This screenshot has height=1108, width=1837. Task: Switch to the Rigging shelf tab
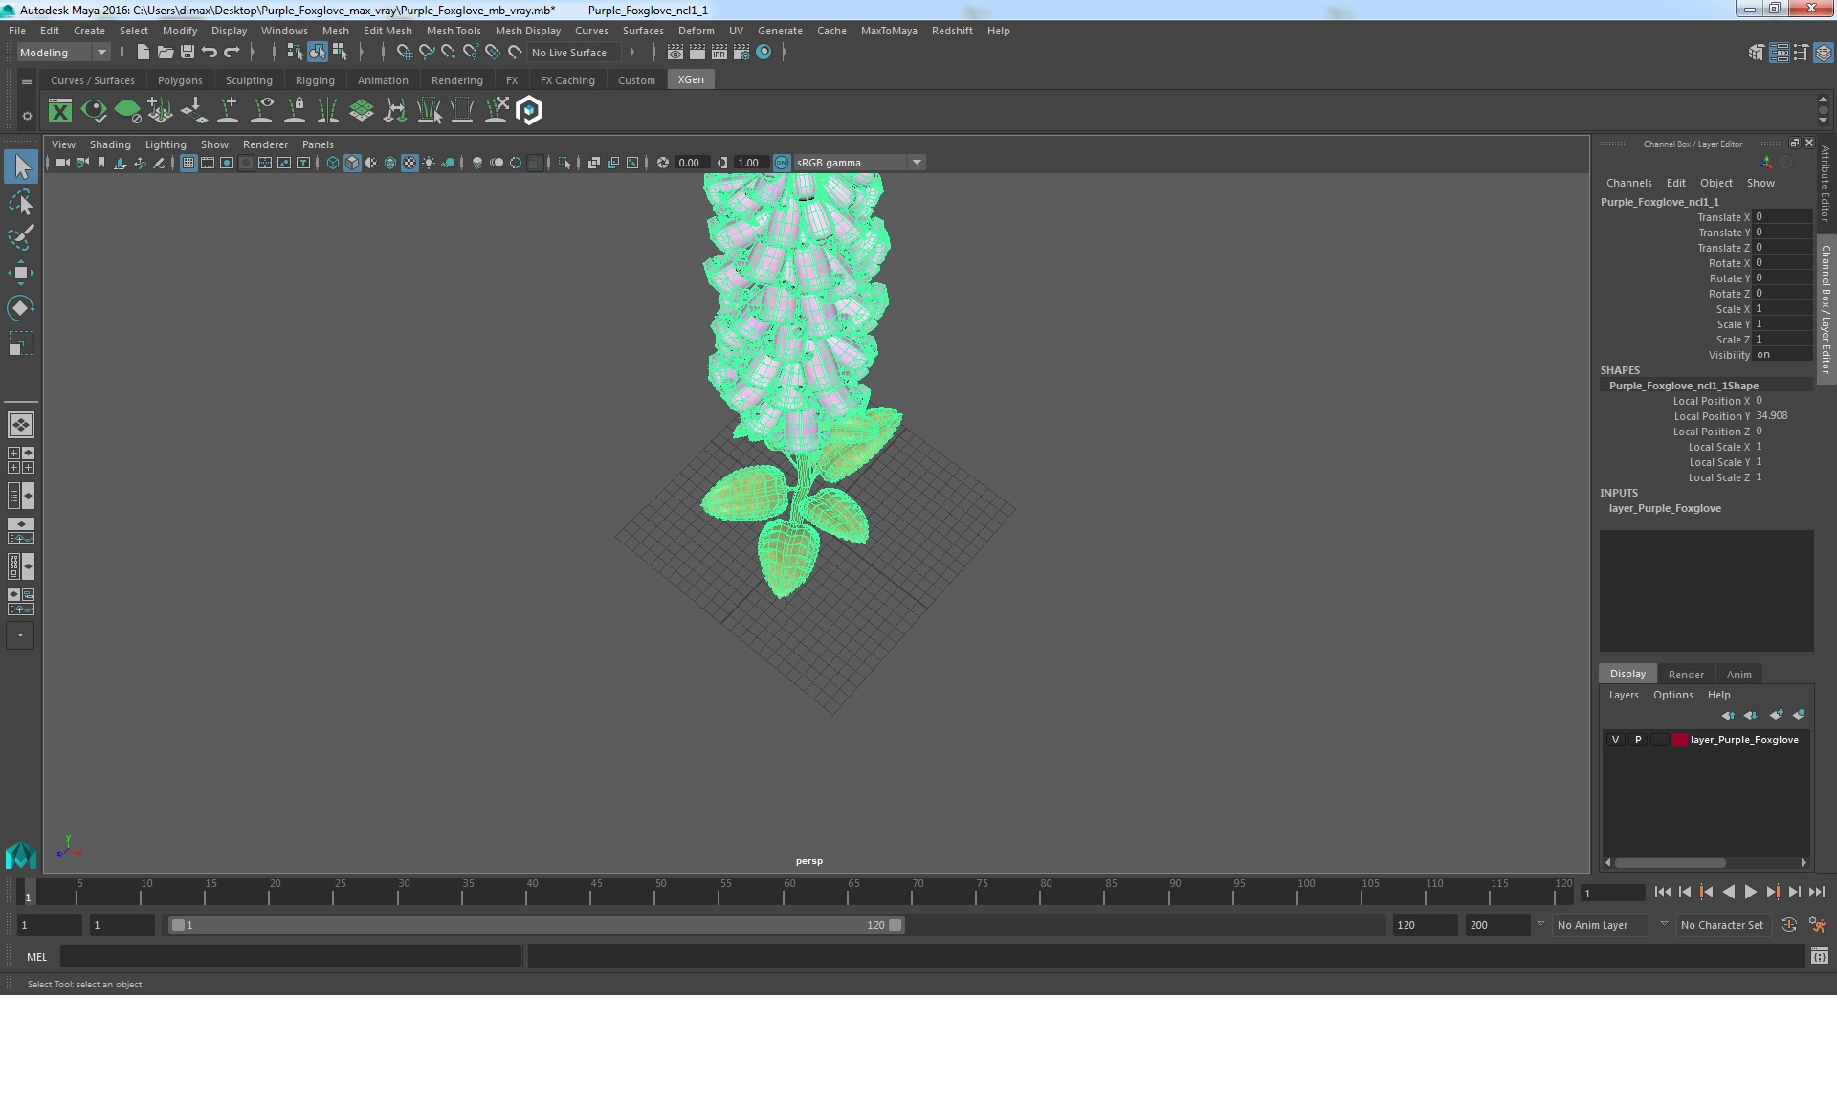click(x=315, y=80)
